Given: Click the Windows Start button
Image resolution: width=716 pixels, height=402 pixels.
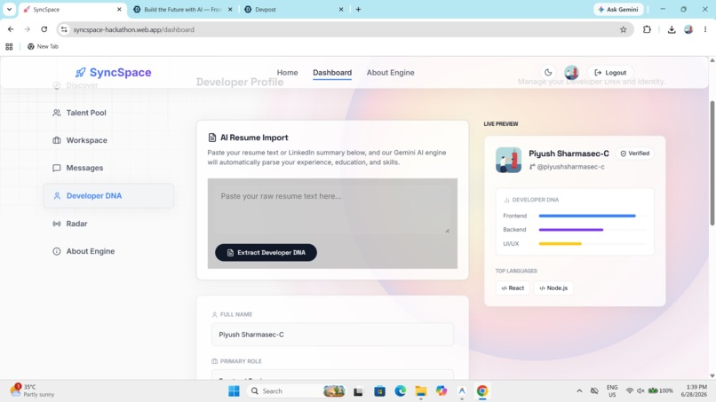Looking at the screenshot, I should click(234, 391).
